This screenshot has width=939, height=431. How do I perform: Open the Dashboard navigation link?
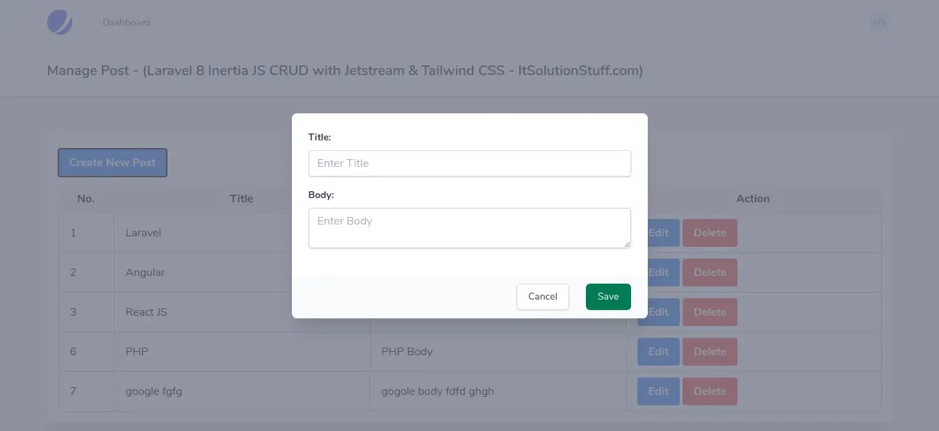pos(126,22)
